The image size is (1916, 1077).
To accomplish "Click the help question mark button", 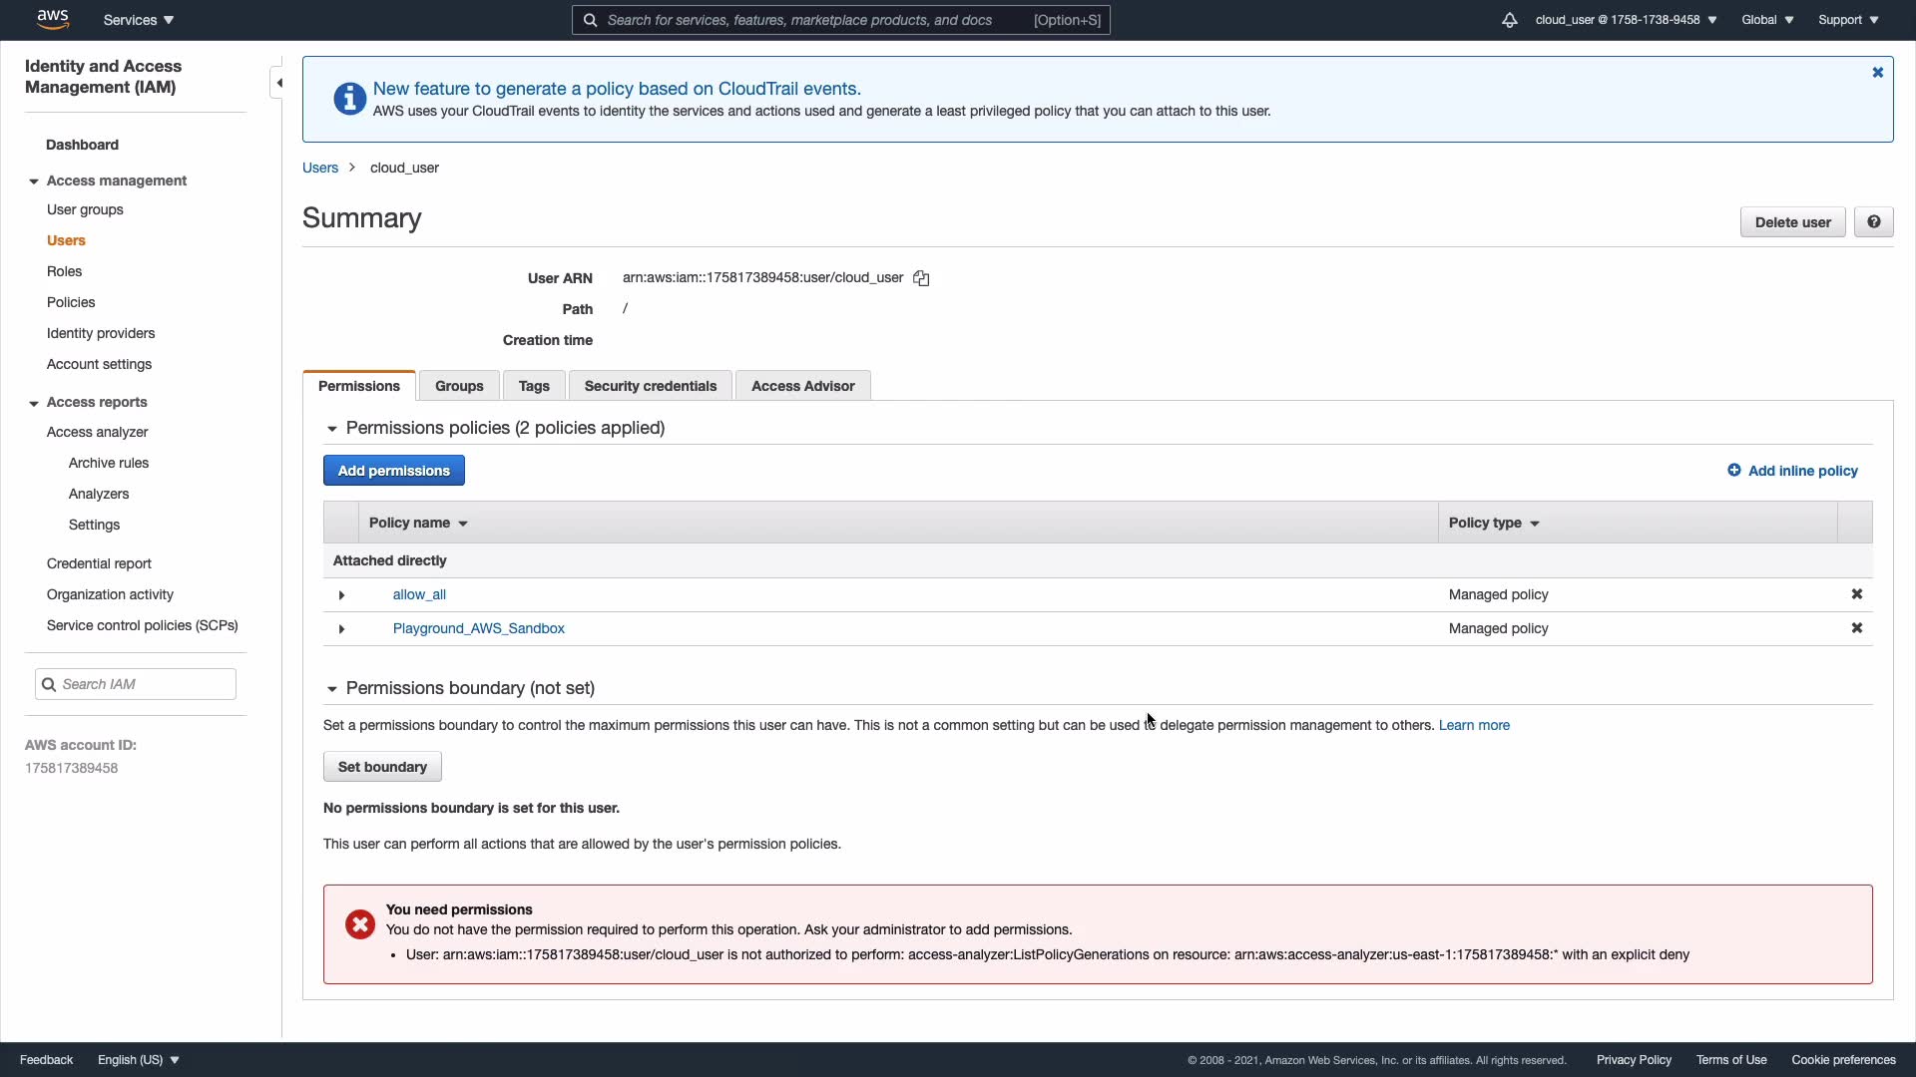I will tap(1873, 222).
